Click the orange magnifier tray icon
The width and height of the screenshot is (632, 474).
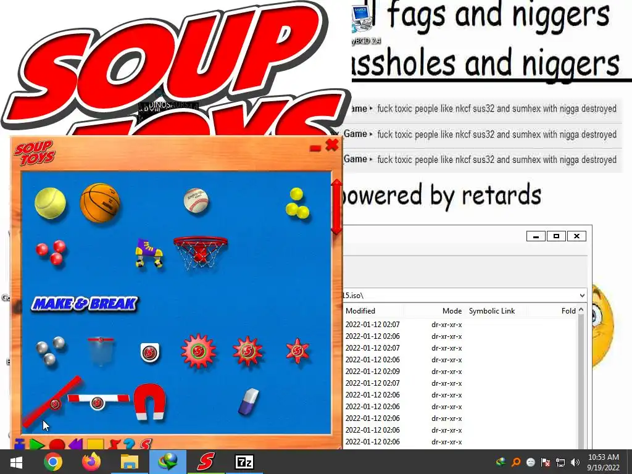pyautogui.click(x=516, y=462)
